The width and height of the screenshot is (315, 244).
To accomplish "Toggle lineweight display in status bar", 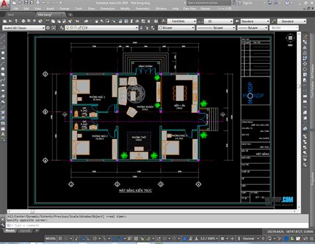I will 130,239.
